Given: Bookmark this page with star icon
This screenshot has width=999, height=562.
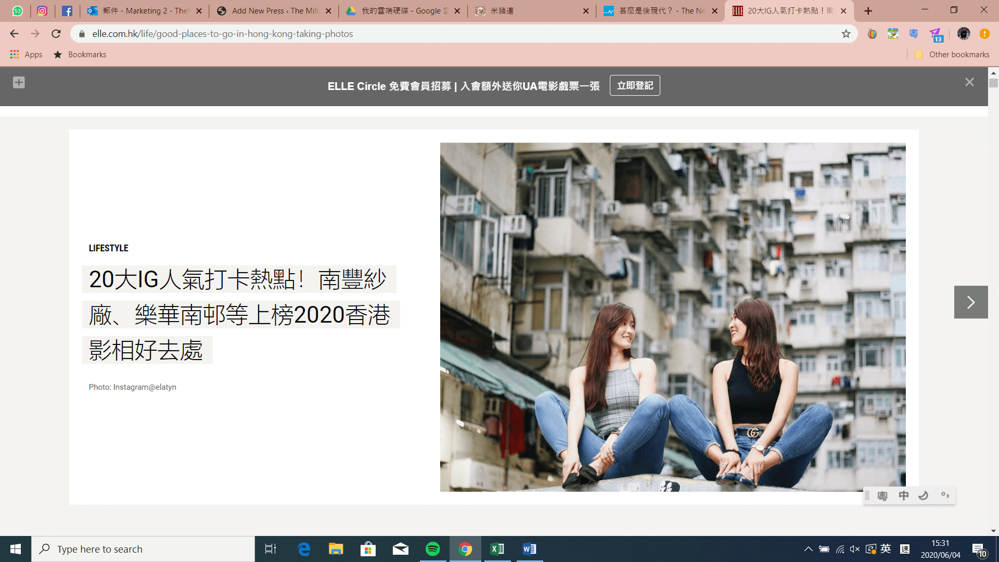Looking at the screenshot, I should coord(846,34).
